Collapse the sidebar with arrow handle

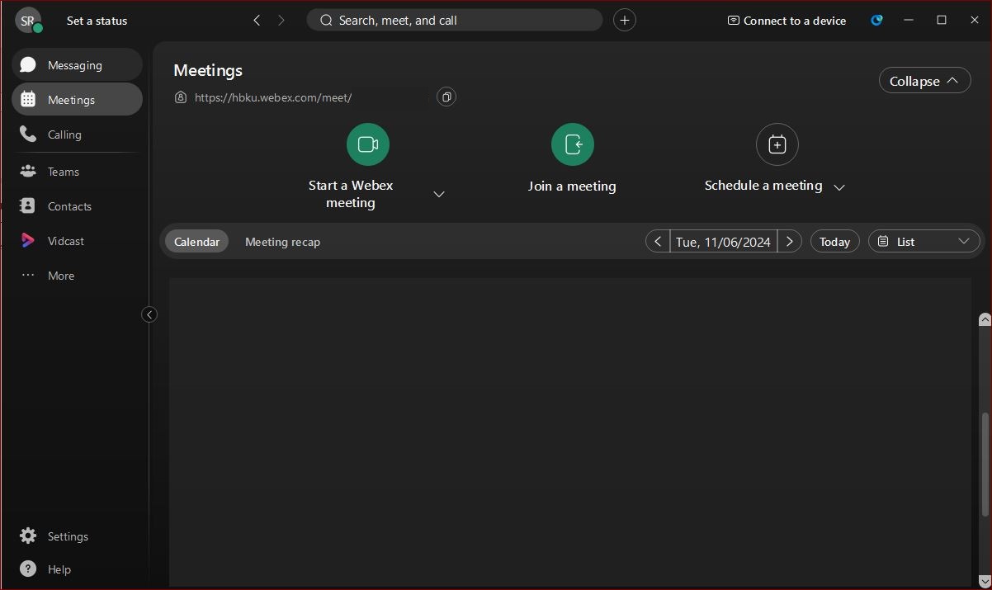click(149, 314)
